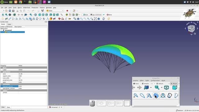199x112 pixels.
Task: Collapse the Unnamed document tree node
Action: pos(1,30)
